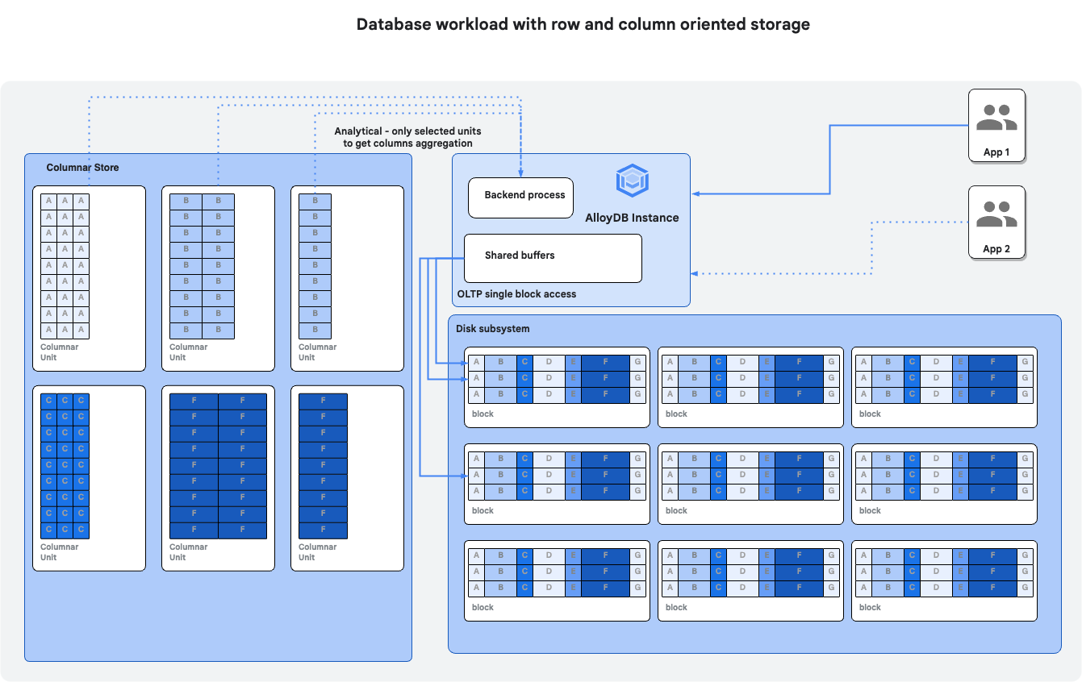Click the diagram title about database workload

(x=583, y=24)
